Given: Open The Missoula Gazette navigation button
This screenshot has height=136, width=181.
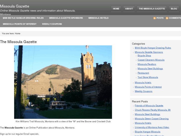Looking at the screenshot, I should tap(152, 9).
